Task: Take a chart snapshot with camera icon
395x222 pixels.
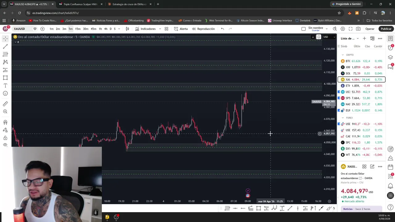Action: click(x=358, y=29)
